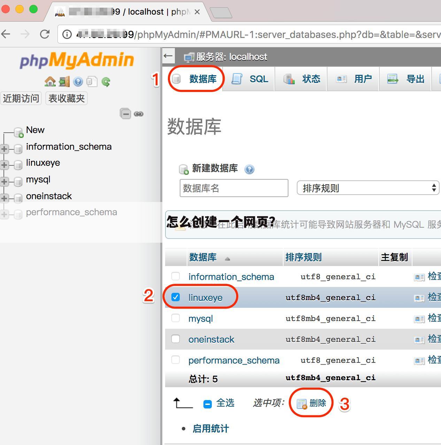Expand linuxeye node in navigation tree
Screen dimensions: 441x445
pyautogui.click(x=4, y=165)
